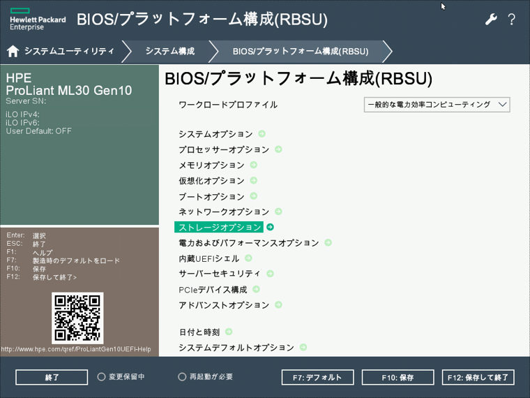The image size is (530, 398).
Task: Open 電力およびパフォーマンスオプション menu
Action: coord(249,243)
